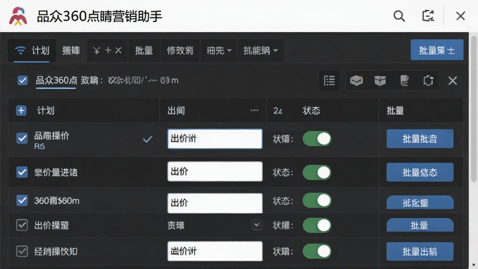478x269 pixels.
Task: Click the document edit icon in toolbar
Action: 404,81
